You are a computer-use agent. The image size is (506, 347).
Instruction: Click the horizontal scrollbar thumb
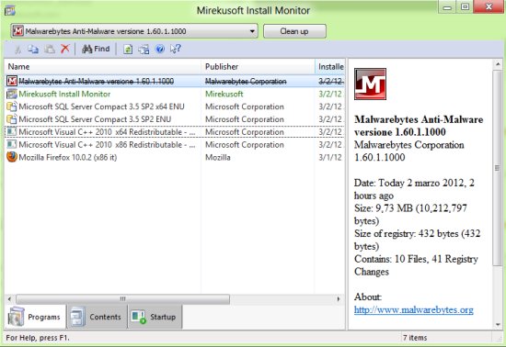coord(123,299)
